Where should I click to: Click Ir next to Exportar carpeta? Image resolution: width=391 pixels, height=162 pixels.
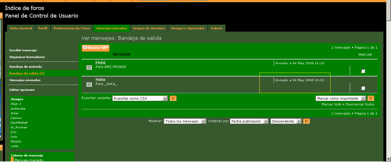173,98
